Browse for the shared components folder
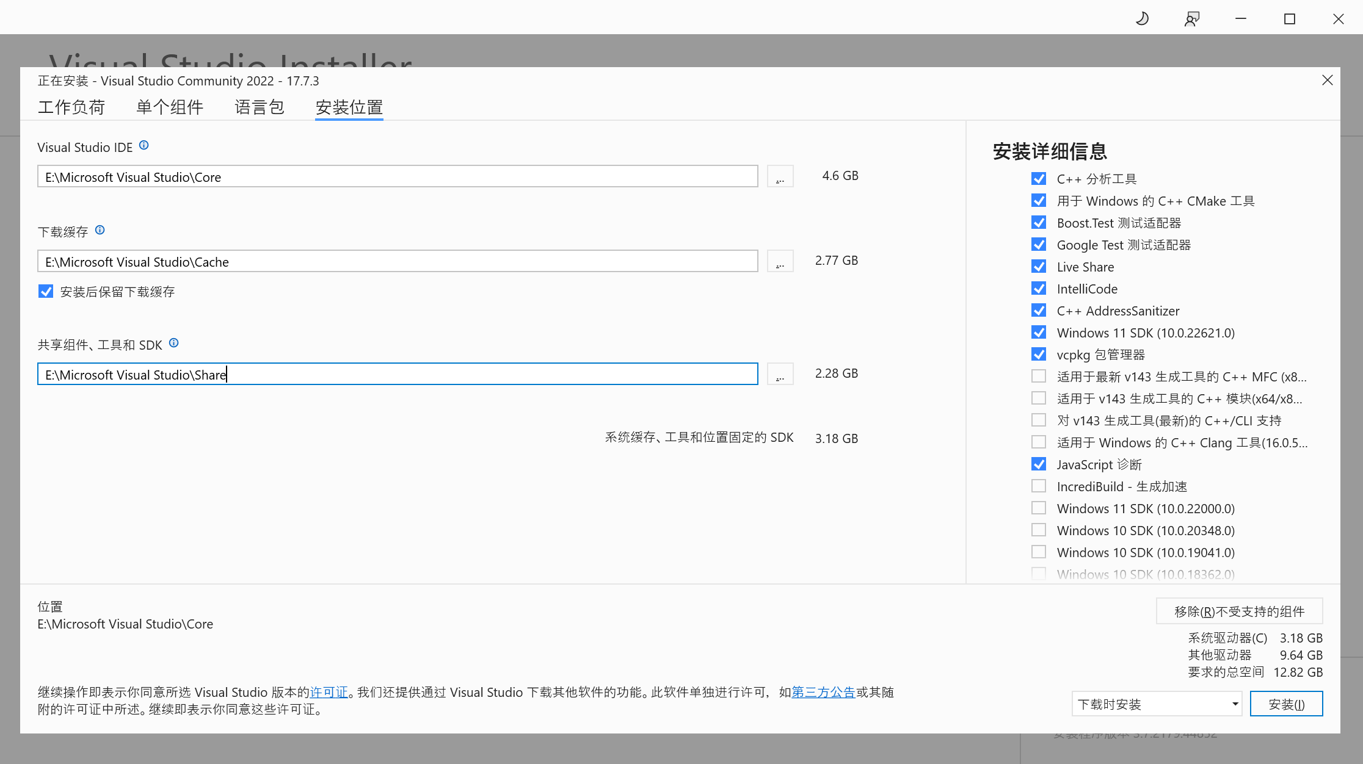 coord(780,374)
